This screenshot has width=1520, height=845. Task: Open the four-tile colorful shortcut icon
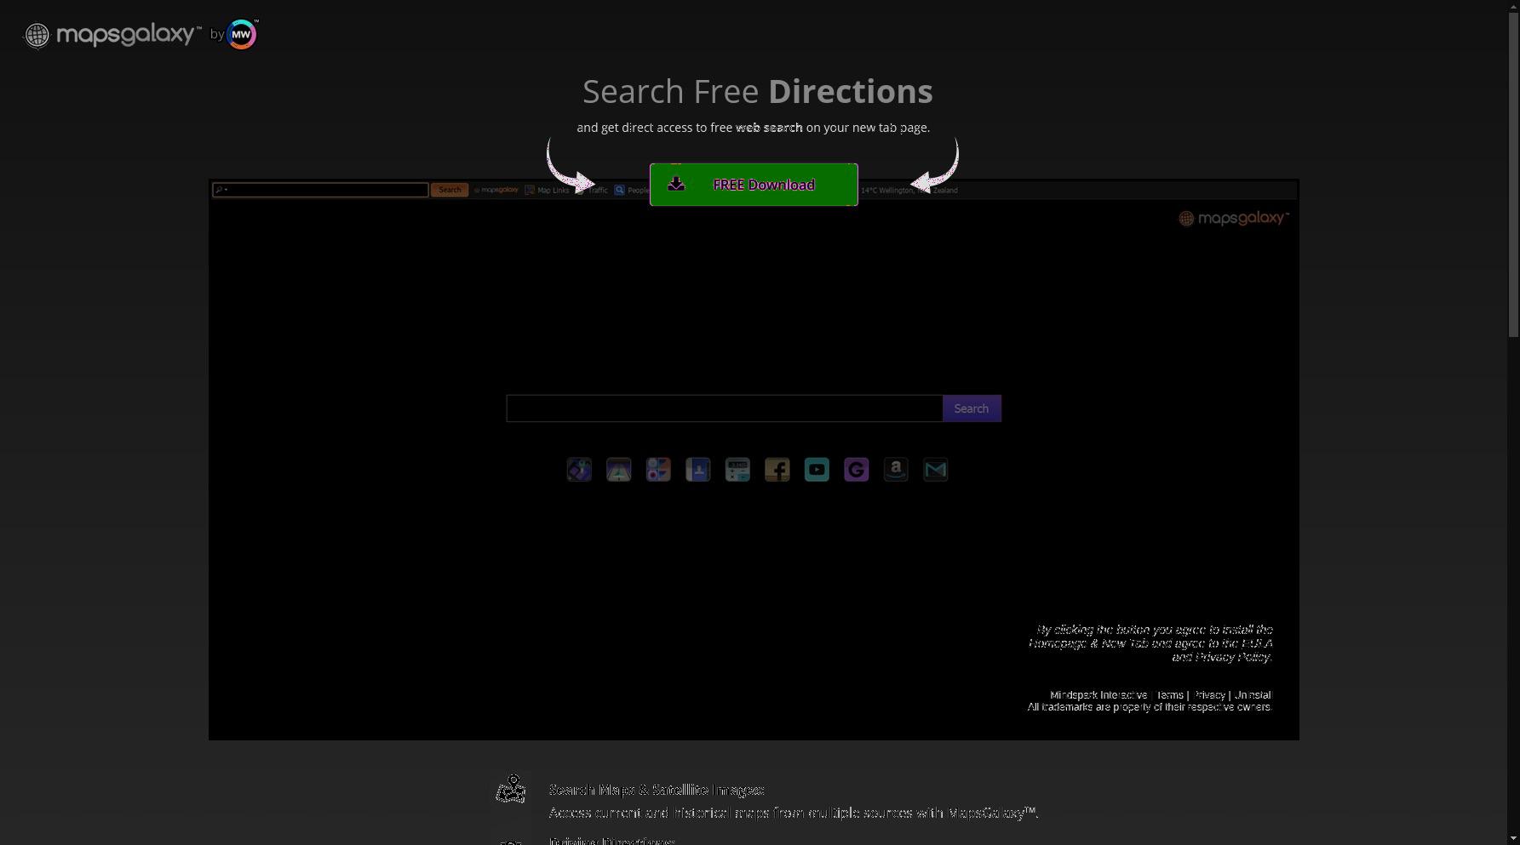pos(658,470)
